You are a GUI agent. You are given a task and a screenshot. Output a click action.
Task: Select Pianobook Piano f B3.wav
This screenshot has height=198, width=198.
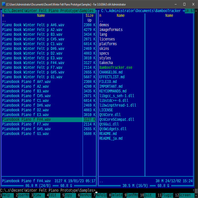click(25, 91)
